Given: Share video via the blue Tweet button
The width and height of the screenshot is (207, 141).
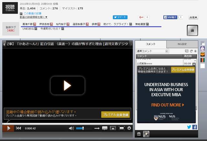Looking at the screenshot, I should point(120,17).
